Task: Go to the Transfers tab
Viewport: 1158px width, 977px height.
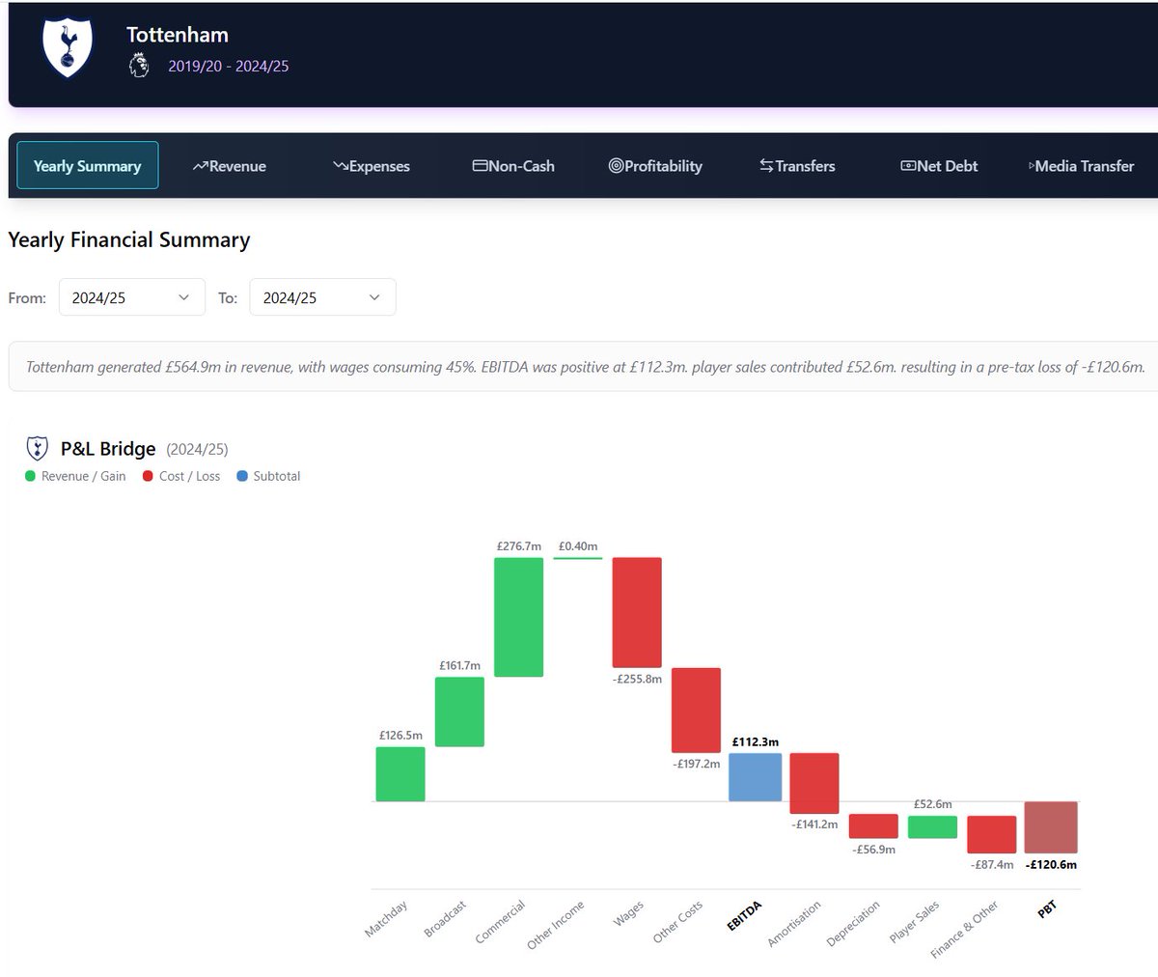Action: pos(797,166)
